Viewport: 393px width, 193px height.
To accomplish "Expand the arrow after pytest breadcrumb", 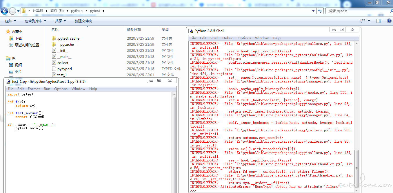I will click(x=103, y=11).
